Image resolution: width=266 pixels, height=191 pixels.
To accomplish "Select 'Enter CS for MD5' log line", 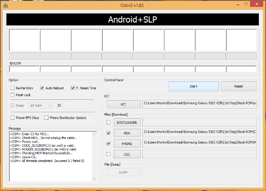I will pyautogui.click(x=30, y=134).
